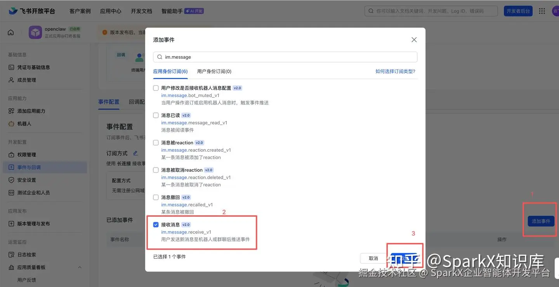Click 添加应用能力 sidebar icon
The image size is (559, 287).
tap(11, 111)
